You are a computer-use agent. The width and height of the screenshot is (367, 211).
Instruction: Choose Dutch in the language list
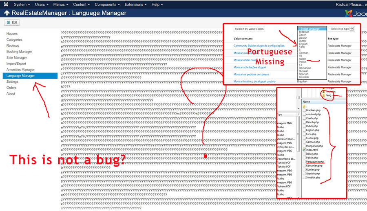pos(302,41)
